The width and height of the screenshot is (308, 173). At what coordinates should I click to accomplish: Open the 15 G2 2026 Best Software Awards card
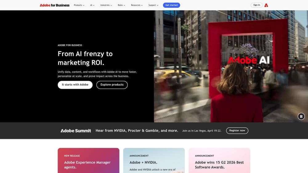(x=219, y=160)
